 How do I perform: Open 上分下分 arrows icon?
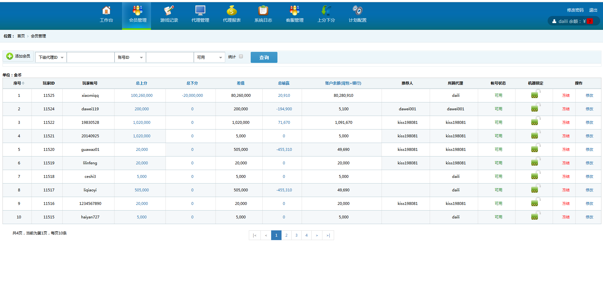click(326, 11)
